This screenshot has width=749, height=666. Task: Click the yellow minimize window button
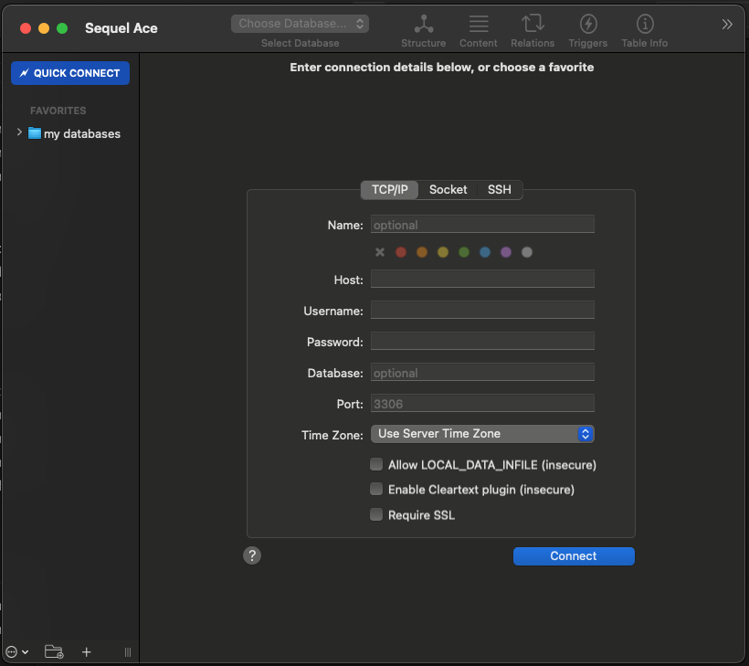click(x=44, y=28)
